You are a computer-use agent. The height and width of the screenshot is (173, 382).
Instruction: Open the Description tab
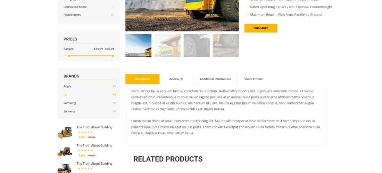click(x=142, y=79)
